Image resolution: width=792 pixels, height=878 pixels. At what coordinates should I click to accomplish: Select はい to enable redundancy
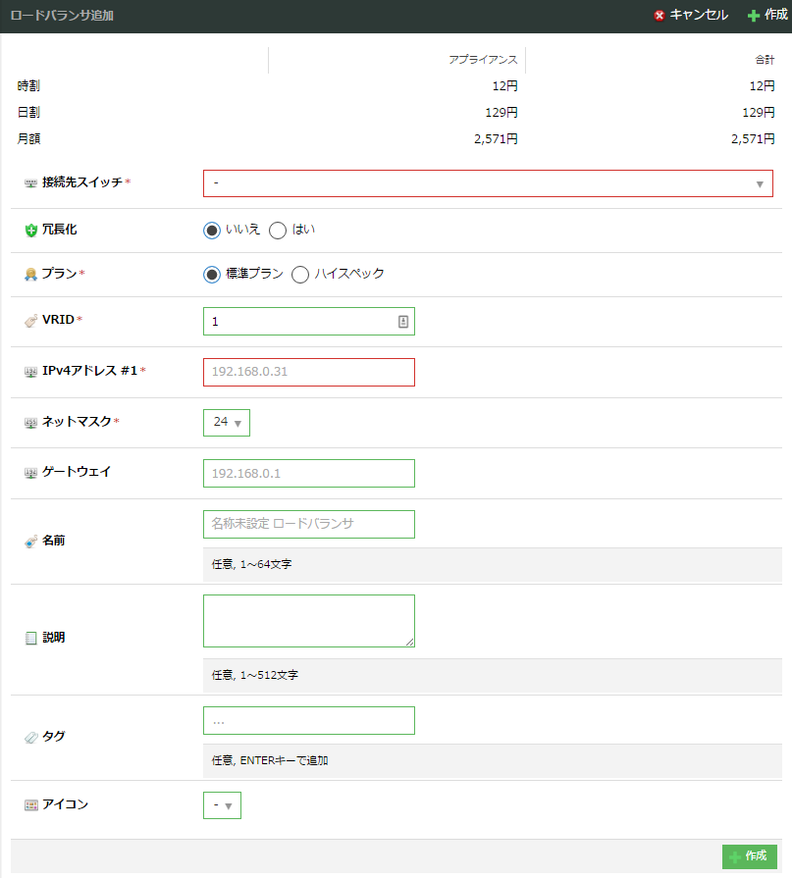[278, 231]
